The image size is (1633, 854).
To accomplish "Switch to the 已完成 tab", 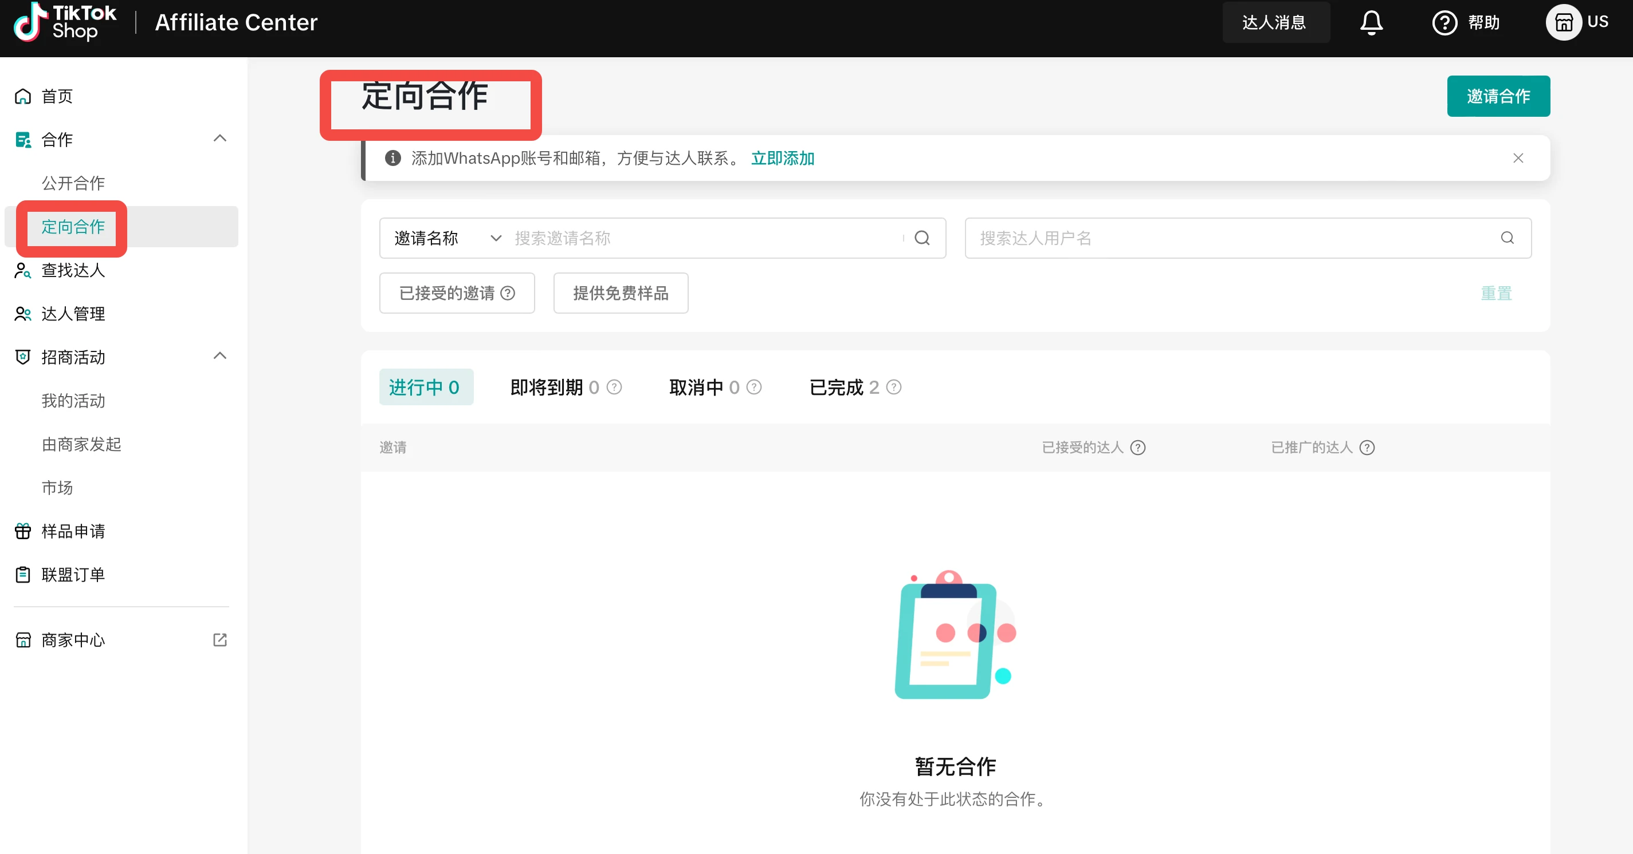I will pos(843,387).
